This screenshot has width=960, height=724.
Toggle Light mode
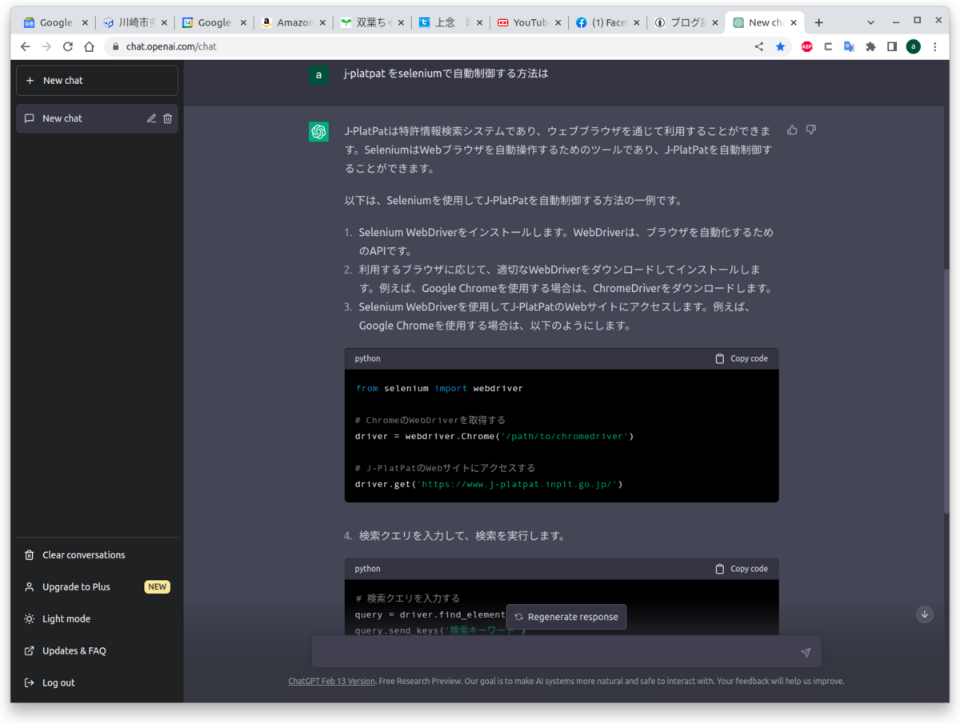pos(97,619)
